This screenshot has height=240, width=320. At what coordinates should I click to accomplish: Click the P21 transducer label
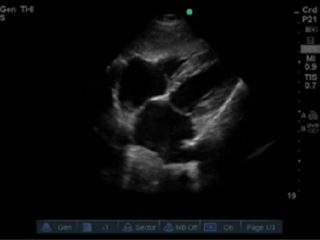click(310, 19)
